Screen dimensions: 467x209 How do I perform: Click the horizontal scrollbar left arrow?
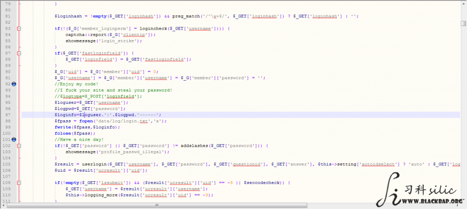tap(4, 205)
